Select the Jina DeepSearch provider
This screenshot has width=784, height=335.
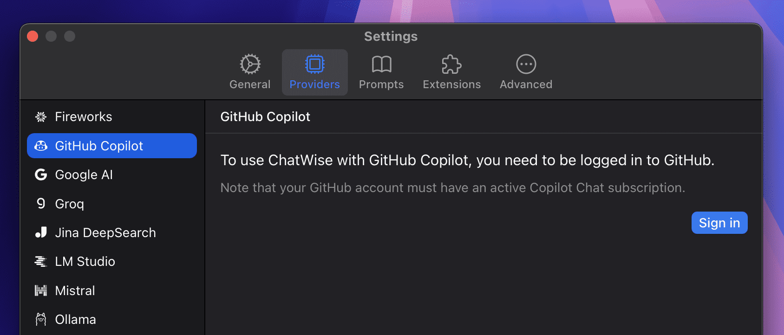(x=105, y=233)
